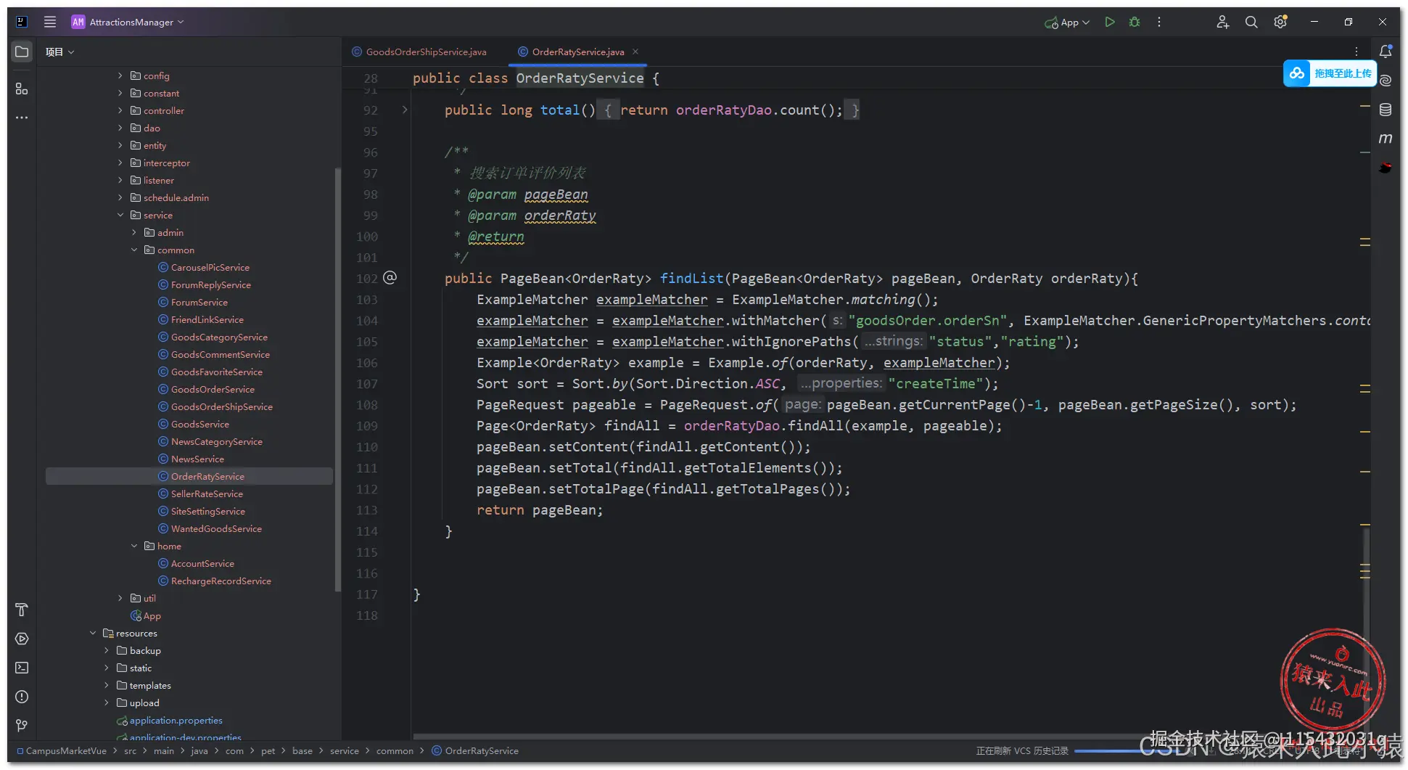This screenshot has height=770, width=1408.
Task: Open Search Everywhere magnifier
Action: tap(1251, 22)
